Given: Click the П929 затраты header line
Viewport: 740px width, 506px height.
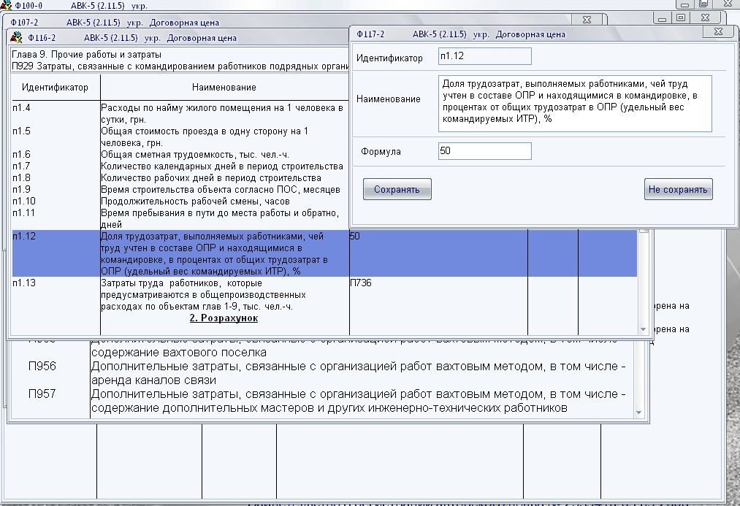Looking at the screenshot, I should pos(180,66).
